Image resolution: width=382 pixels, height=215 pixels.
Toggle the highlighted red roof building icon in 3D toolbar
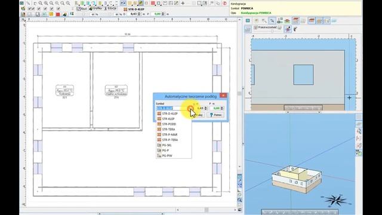point(312,21)
